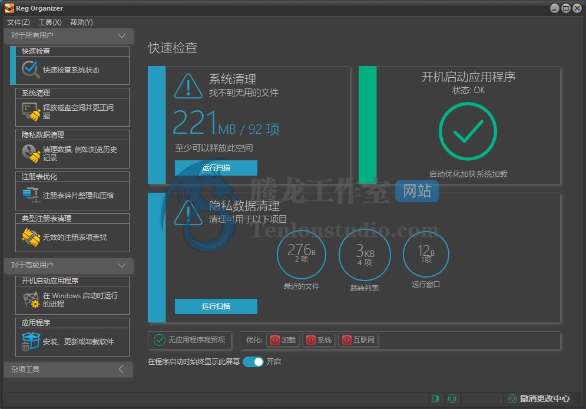Click the headset support icon in status bar
586x409 pixels.
[452, 398]
